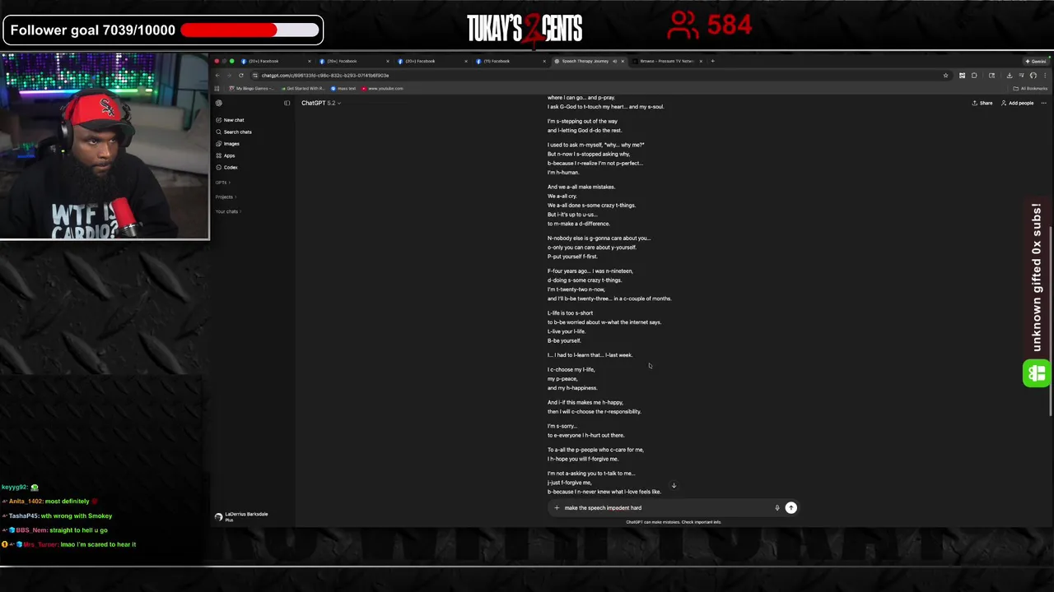Click the ChatGPT logo in the sidebar

click(x=218, y=103)
